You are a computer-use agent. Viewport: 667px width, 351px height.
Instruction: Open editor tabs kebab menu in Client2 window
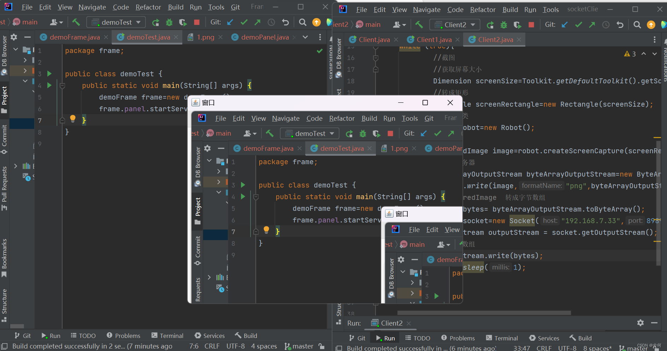point(654,40)
